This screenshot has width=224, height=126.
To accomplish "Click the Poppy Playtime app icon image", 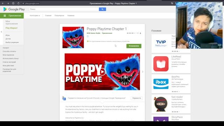I will [73, 37].
